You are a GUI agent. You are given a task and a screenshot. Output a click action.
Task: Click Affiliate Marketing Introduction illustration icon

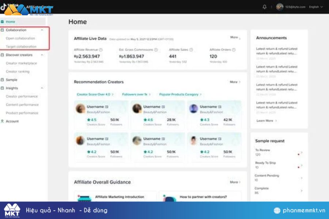[x=84, y=198]
